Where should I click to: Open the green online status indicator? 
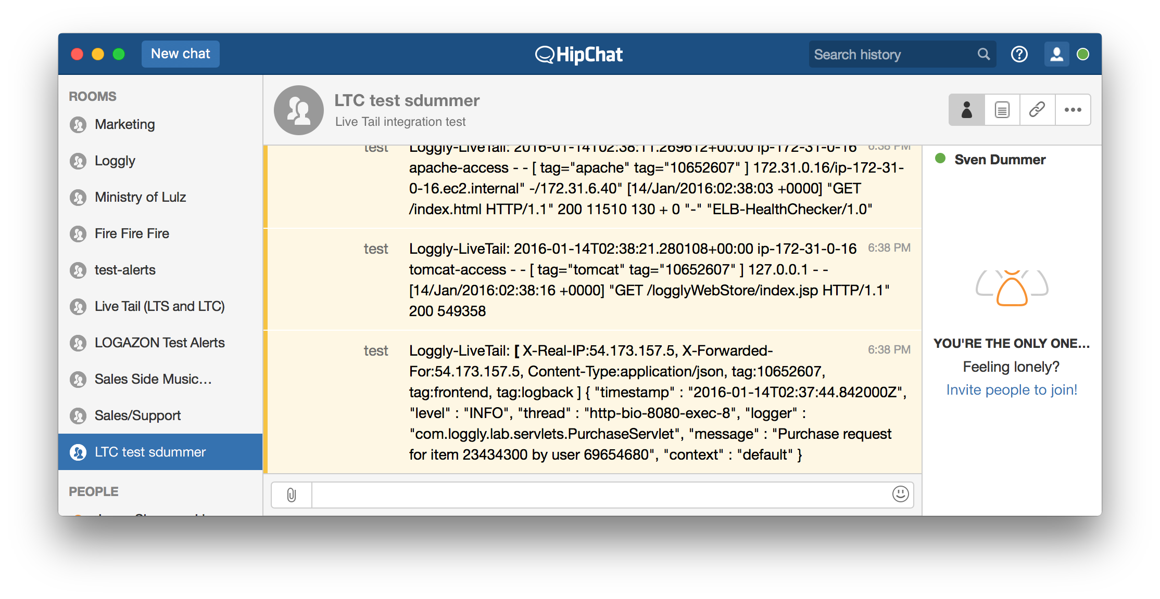point(1083,55)
